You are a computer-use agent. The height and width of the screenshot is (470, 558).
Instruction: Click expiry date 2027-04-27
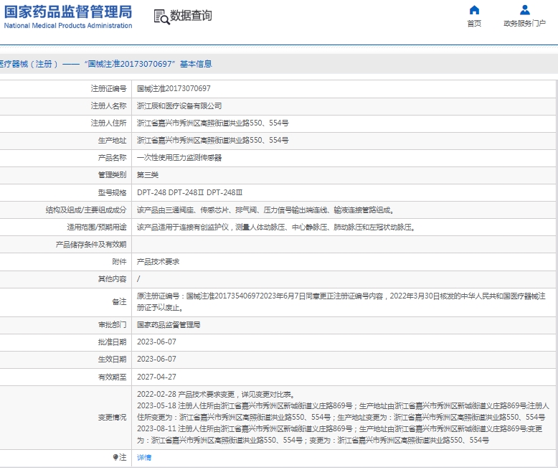156,377
